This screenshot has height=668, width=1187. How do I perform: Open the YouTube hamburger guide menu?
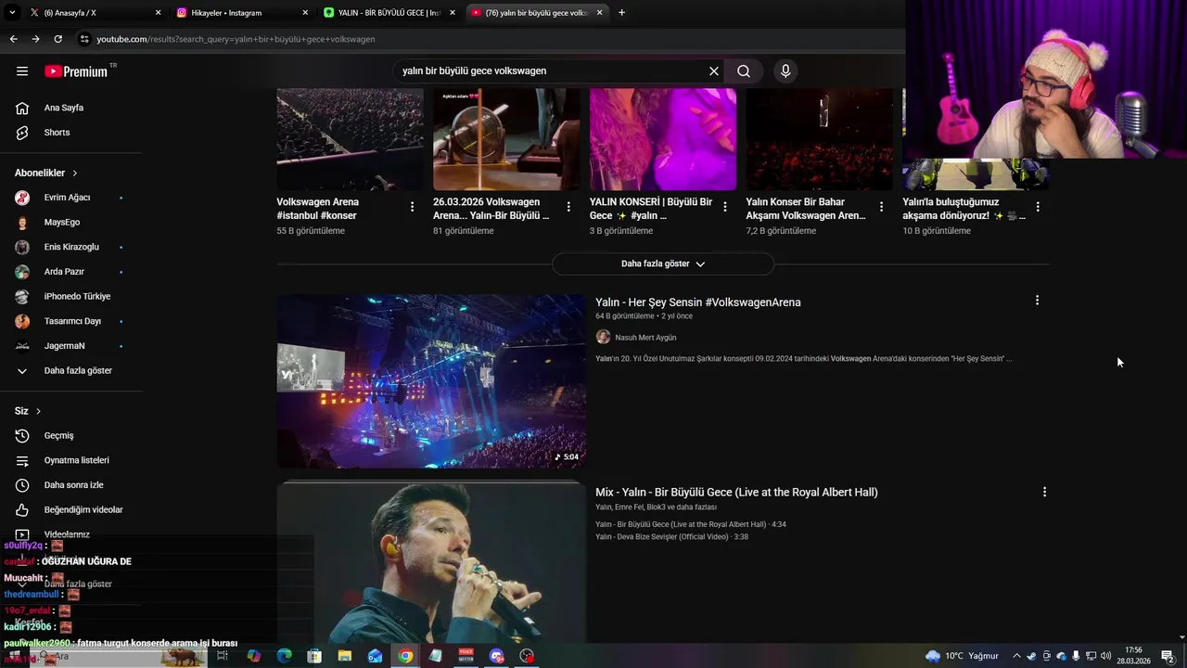click(x=22, y=71)
